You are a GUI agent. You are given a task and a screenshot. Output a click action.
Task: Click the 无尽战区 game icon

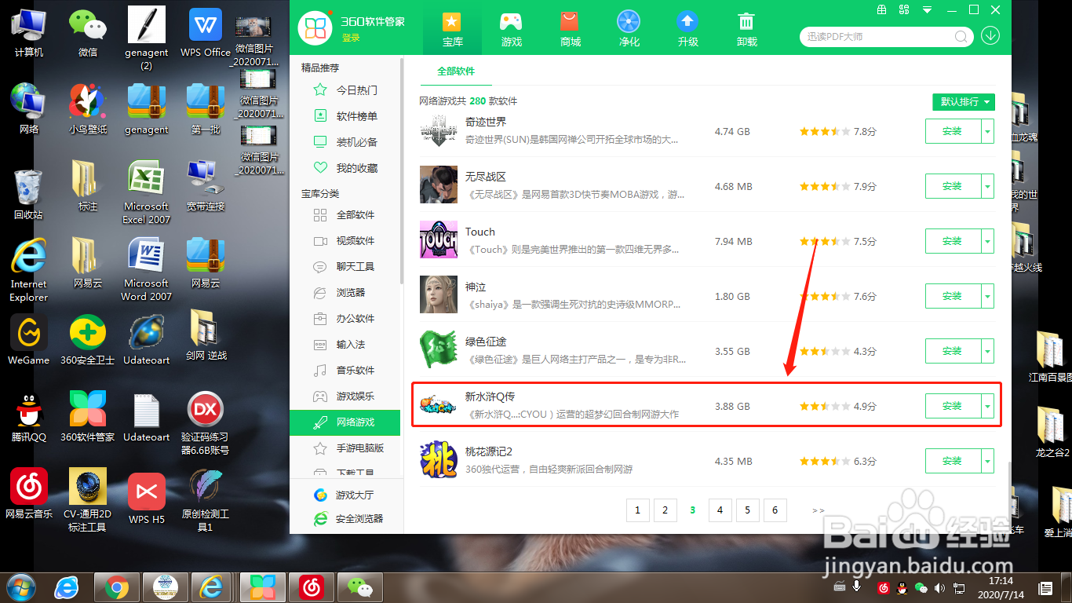point(439,185)
